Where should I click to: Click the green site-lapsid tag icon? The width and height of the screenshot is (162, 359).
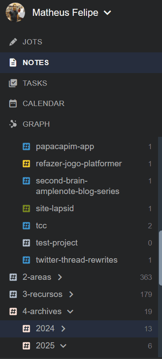tap(26, 209)
